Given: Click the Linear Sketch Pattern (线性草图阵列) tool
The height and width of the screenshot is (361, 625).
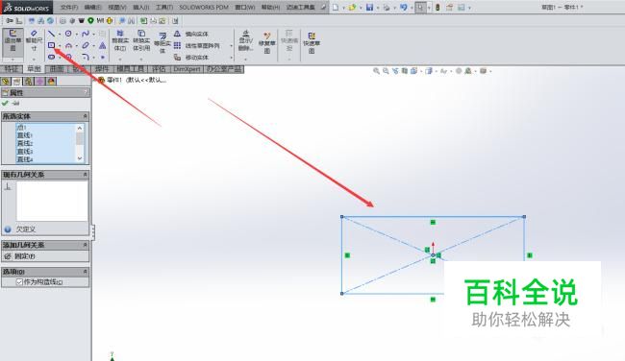Looking at the screenshot, I should point(196,46).
